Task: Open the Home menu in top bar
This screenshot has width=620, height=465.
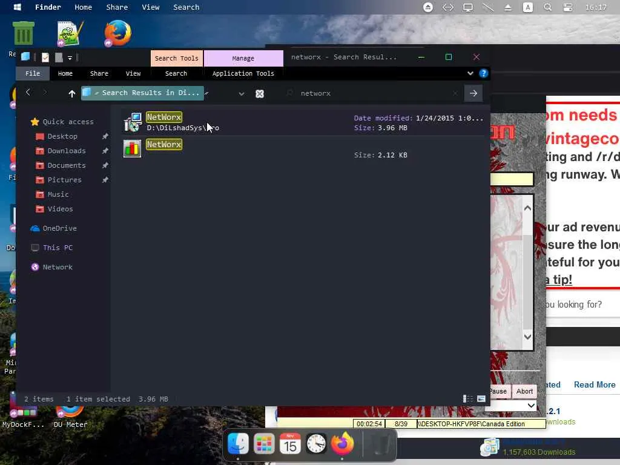Action: pyautogui.click(x=83, y=7)
